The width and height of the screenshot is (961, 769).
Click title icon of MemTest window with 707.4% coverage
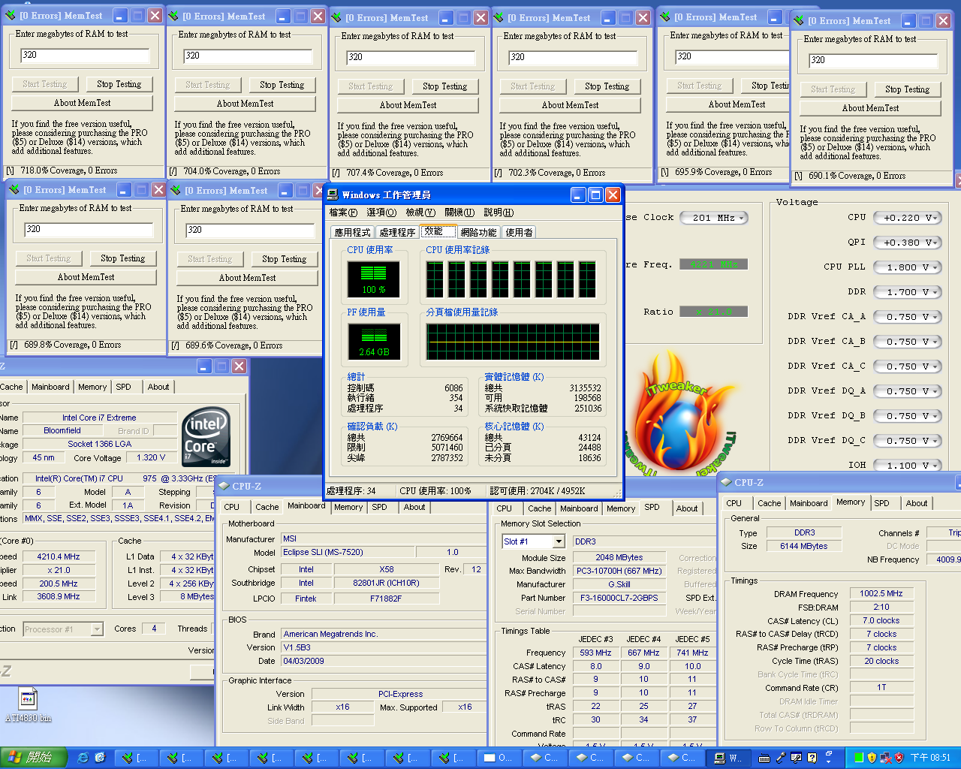(x=337, y=17)
